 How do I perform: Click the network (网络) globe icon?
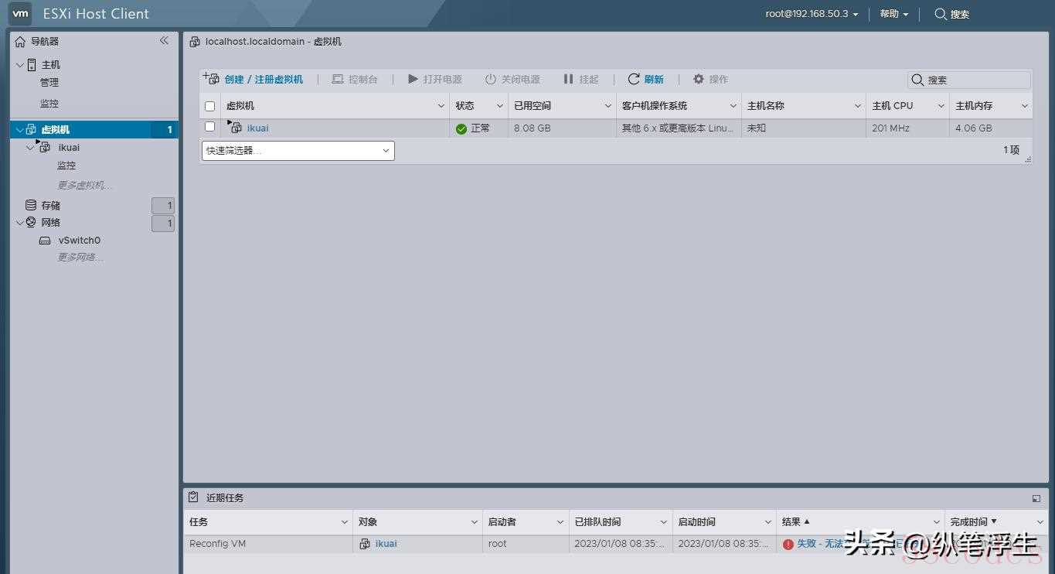[31, 223]
